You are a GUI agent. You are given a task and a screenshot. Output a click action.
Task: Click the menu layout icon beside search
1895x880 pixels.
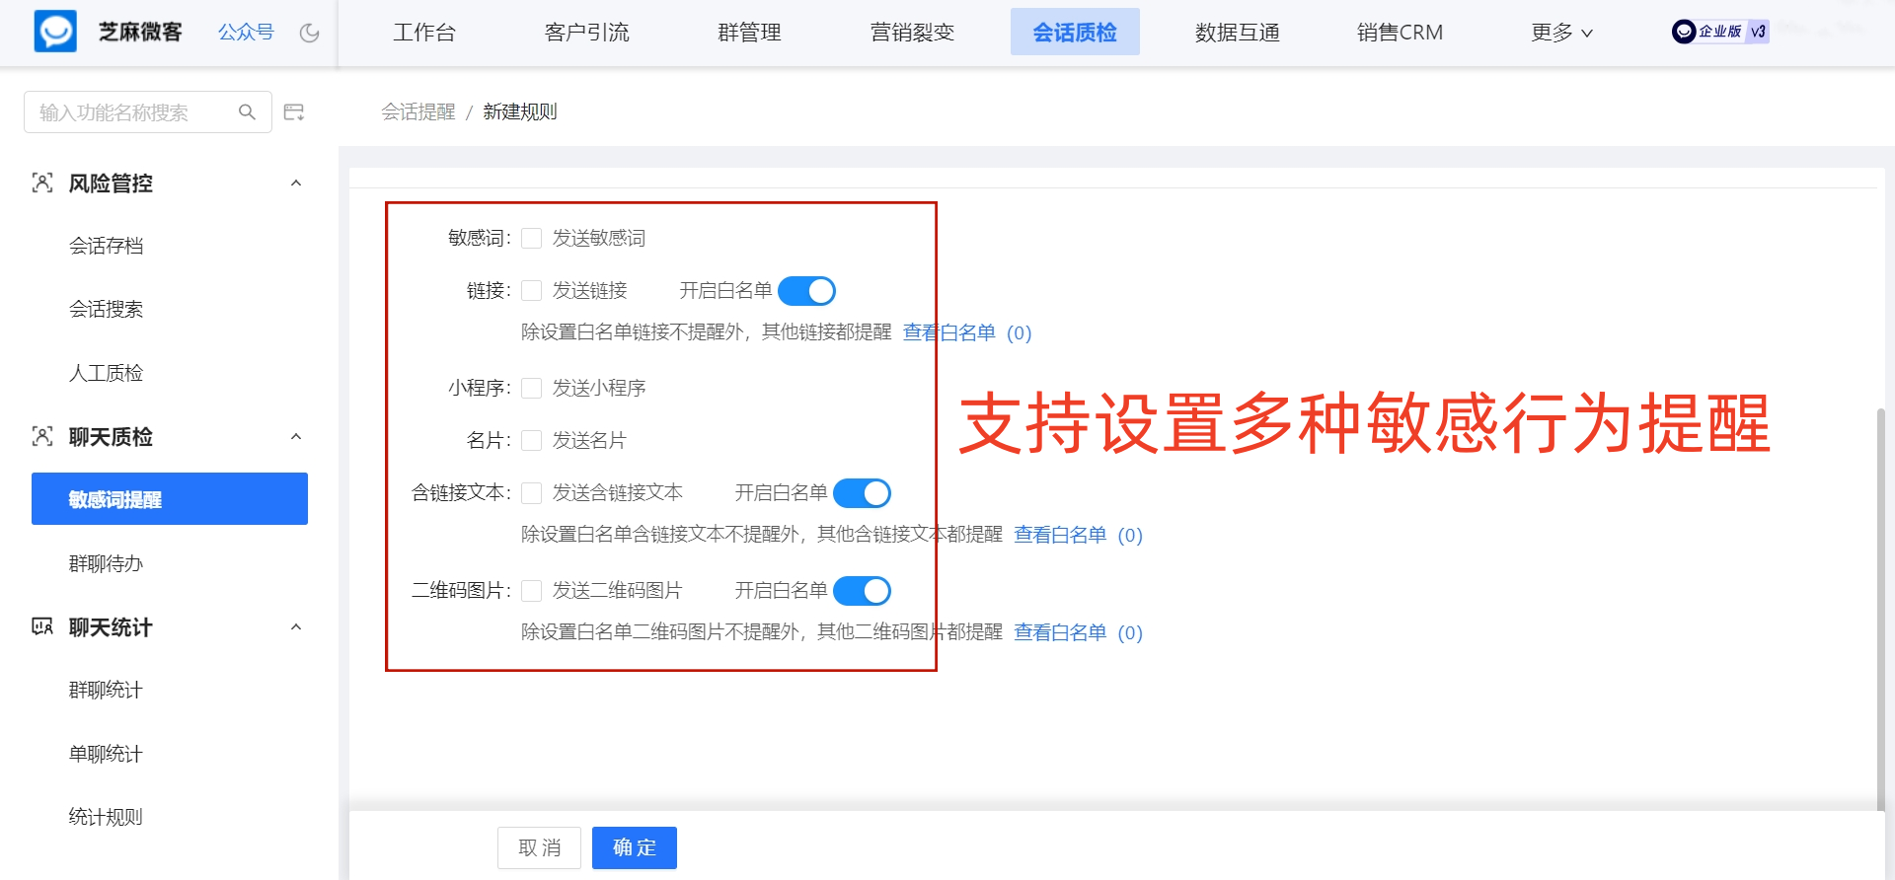[294, 112]
